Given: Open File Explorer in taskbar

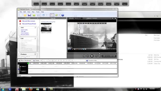Looking at the screenshot, I should point(24,89).
